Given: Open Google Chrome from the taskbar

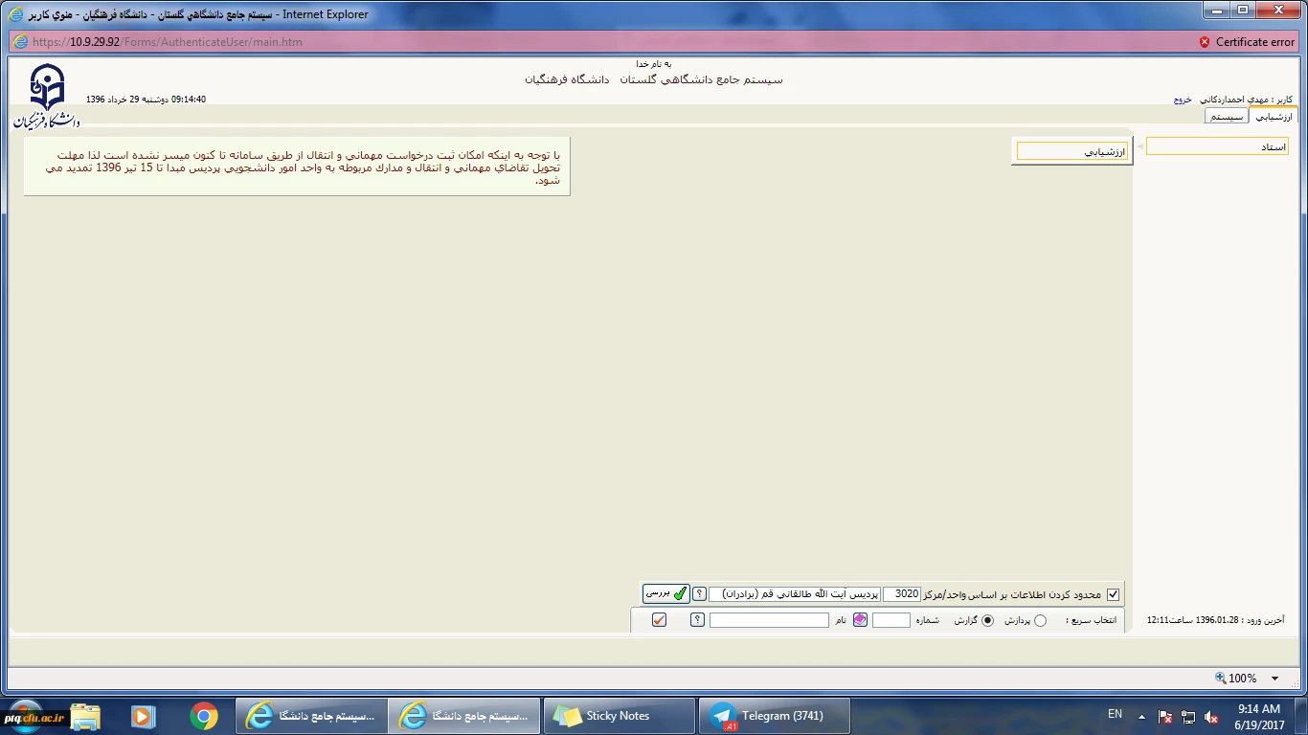Looking at the screenshot, I should coord(203,716).
